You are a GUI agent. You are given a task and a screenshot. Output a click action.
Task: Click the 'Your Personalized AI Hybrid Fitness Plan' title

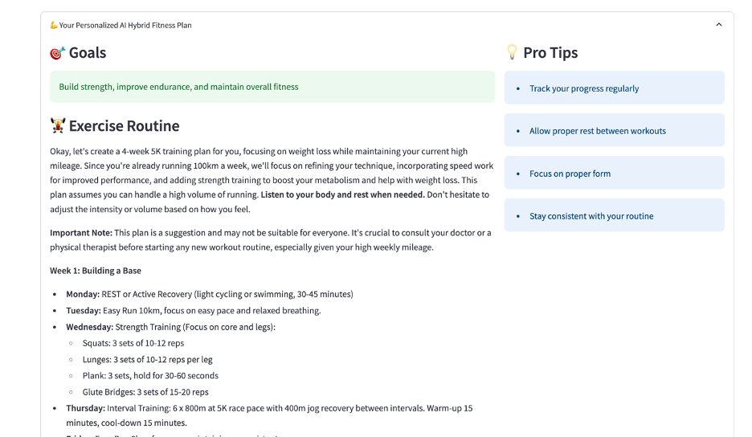coord(125,25)
